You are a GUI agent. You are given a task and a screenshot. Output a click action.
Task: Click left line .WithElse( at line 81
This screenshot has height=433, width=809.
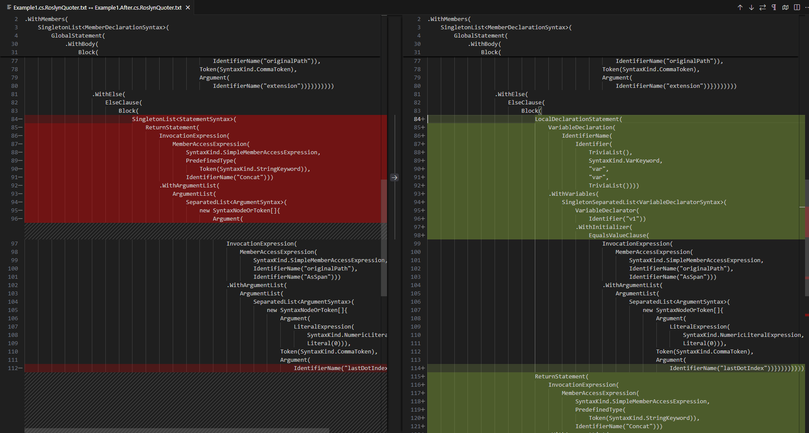click(109, 94)
